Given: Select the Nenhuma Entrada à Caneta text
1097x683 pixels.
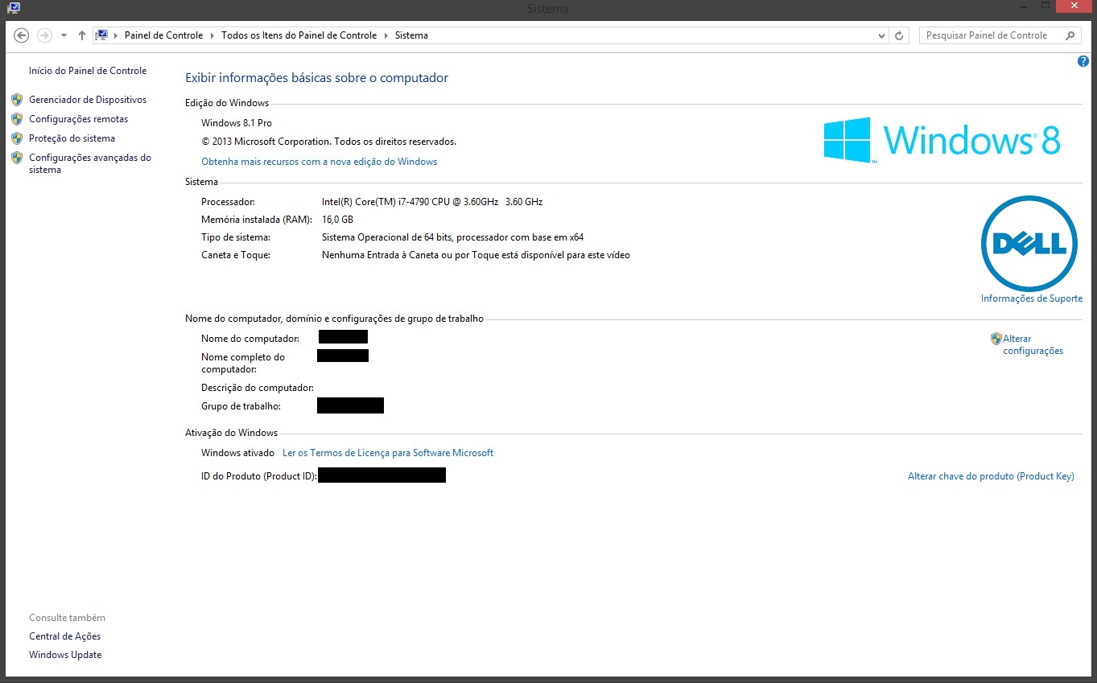Looking at the screenshot, I should click(x=476, y=255).
